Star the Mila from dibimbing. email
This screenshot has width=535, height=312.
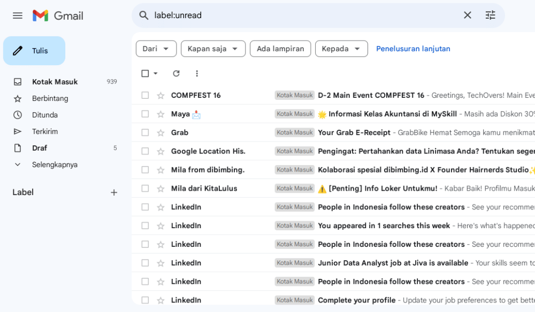160,170
